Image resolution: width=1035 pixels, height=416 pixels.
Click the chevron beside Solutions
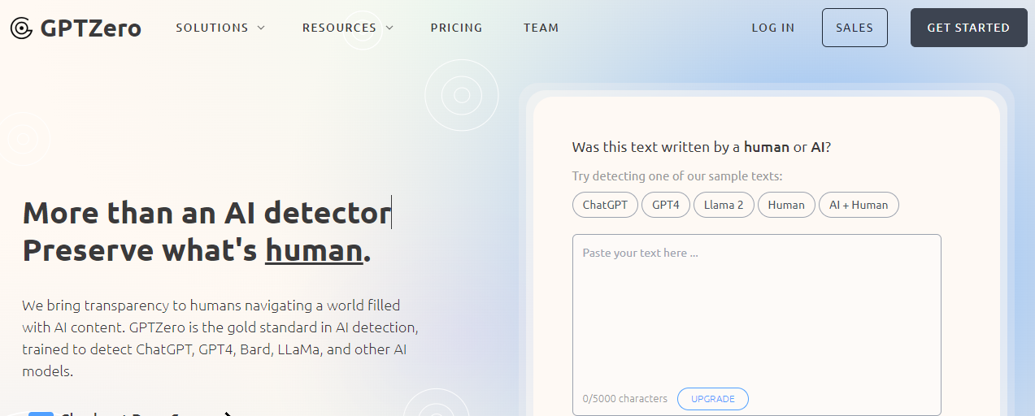tap(261, 28)
